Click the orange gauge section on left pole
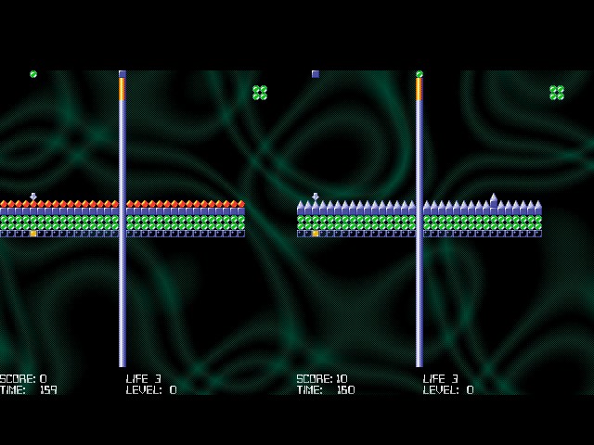The height and width of the screenshot is (445, 594). pos(123,89)
